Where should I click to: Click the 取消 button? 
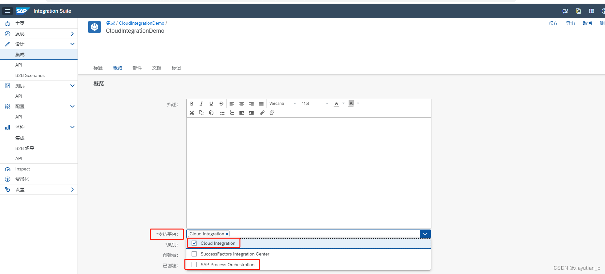tap(587, 23)
